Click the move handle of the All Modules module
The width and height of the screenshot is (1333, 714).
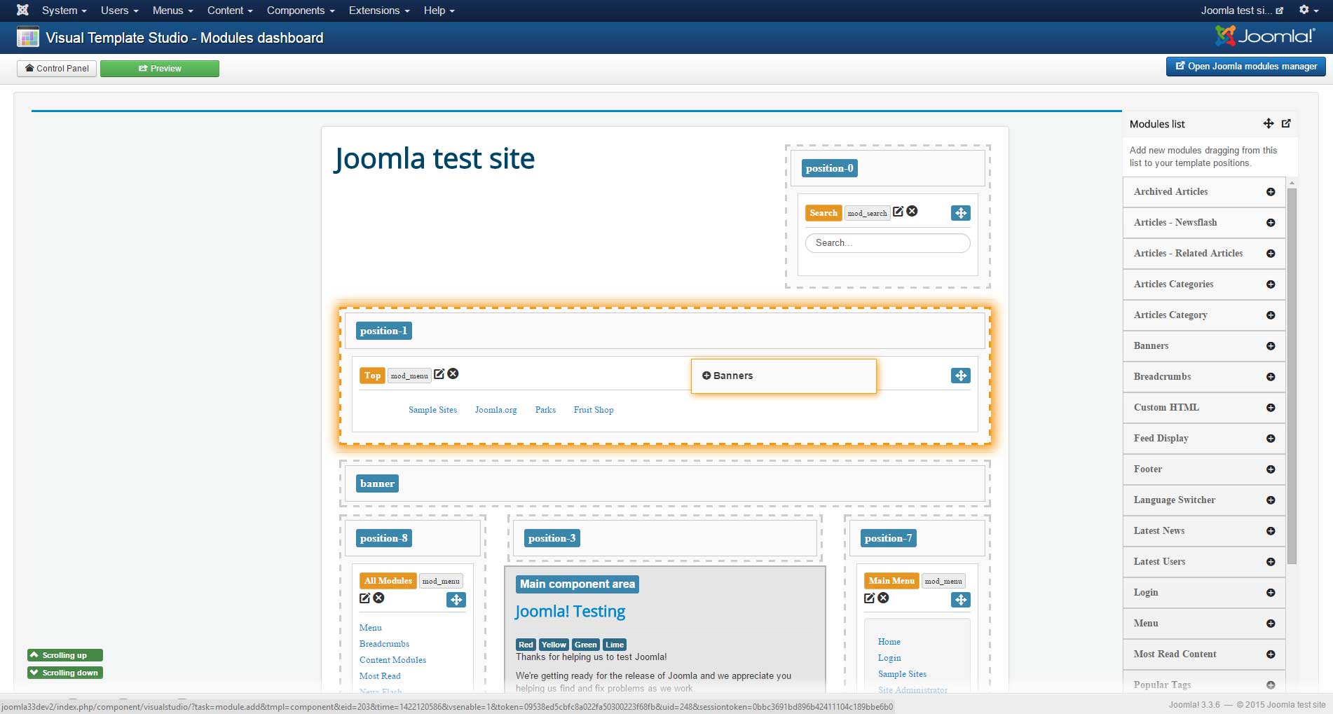[x=456, y=600]
